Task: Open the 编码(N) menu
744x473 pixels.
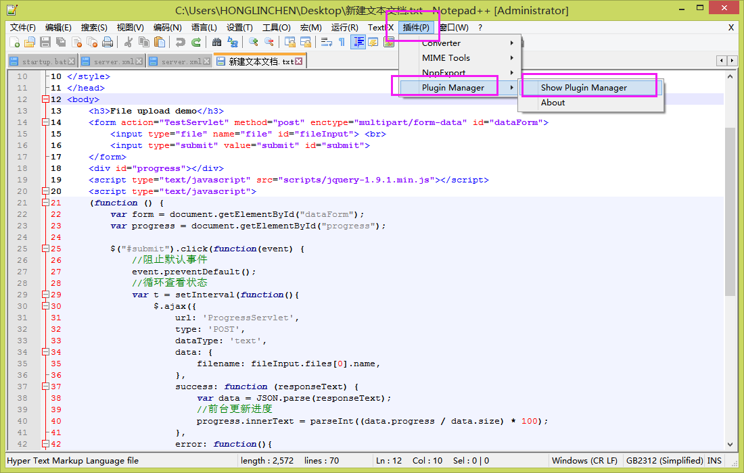Action: (168, 28)
